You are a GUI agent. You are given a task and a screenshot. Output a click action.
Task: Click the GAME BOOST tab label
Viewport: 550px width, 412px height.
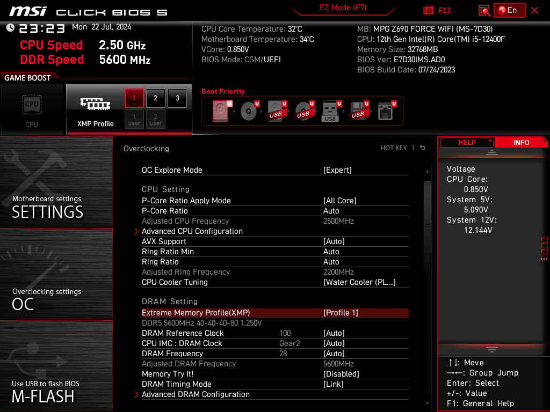(x=27, y=78)
